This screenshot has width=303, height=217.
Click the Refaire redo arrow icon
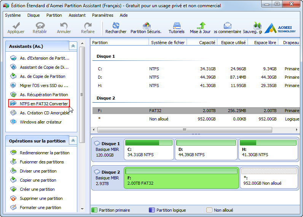click(88, 26)
